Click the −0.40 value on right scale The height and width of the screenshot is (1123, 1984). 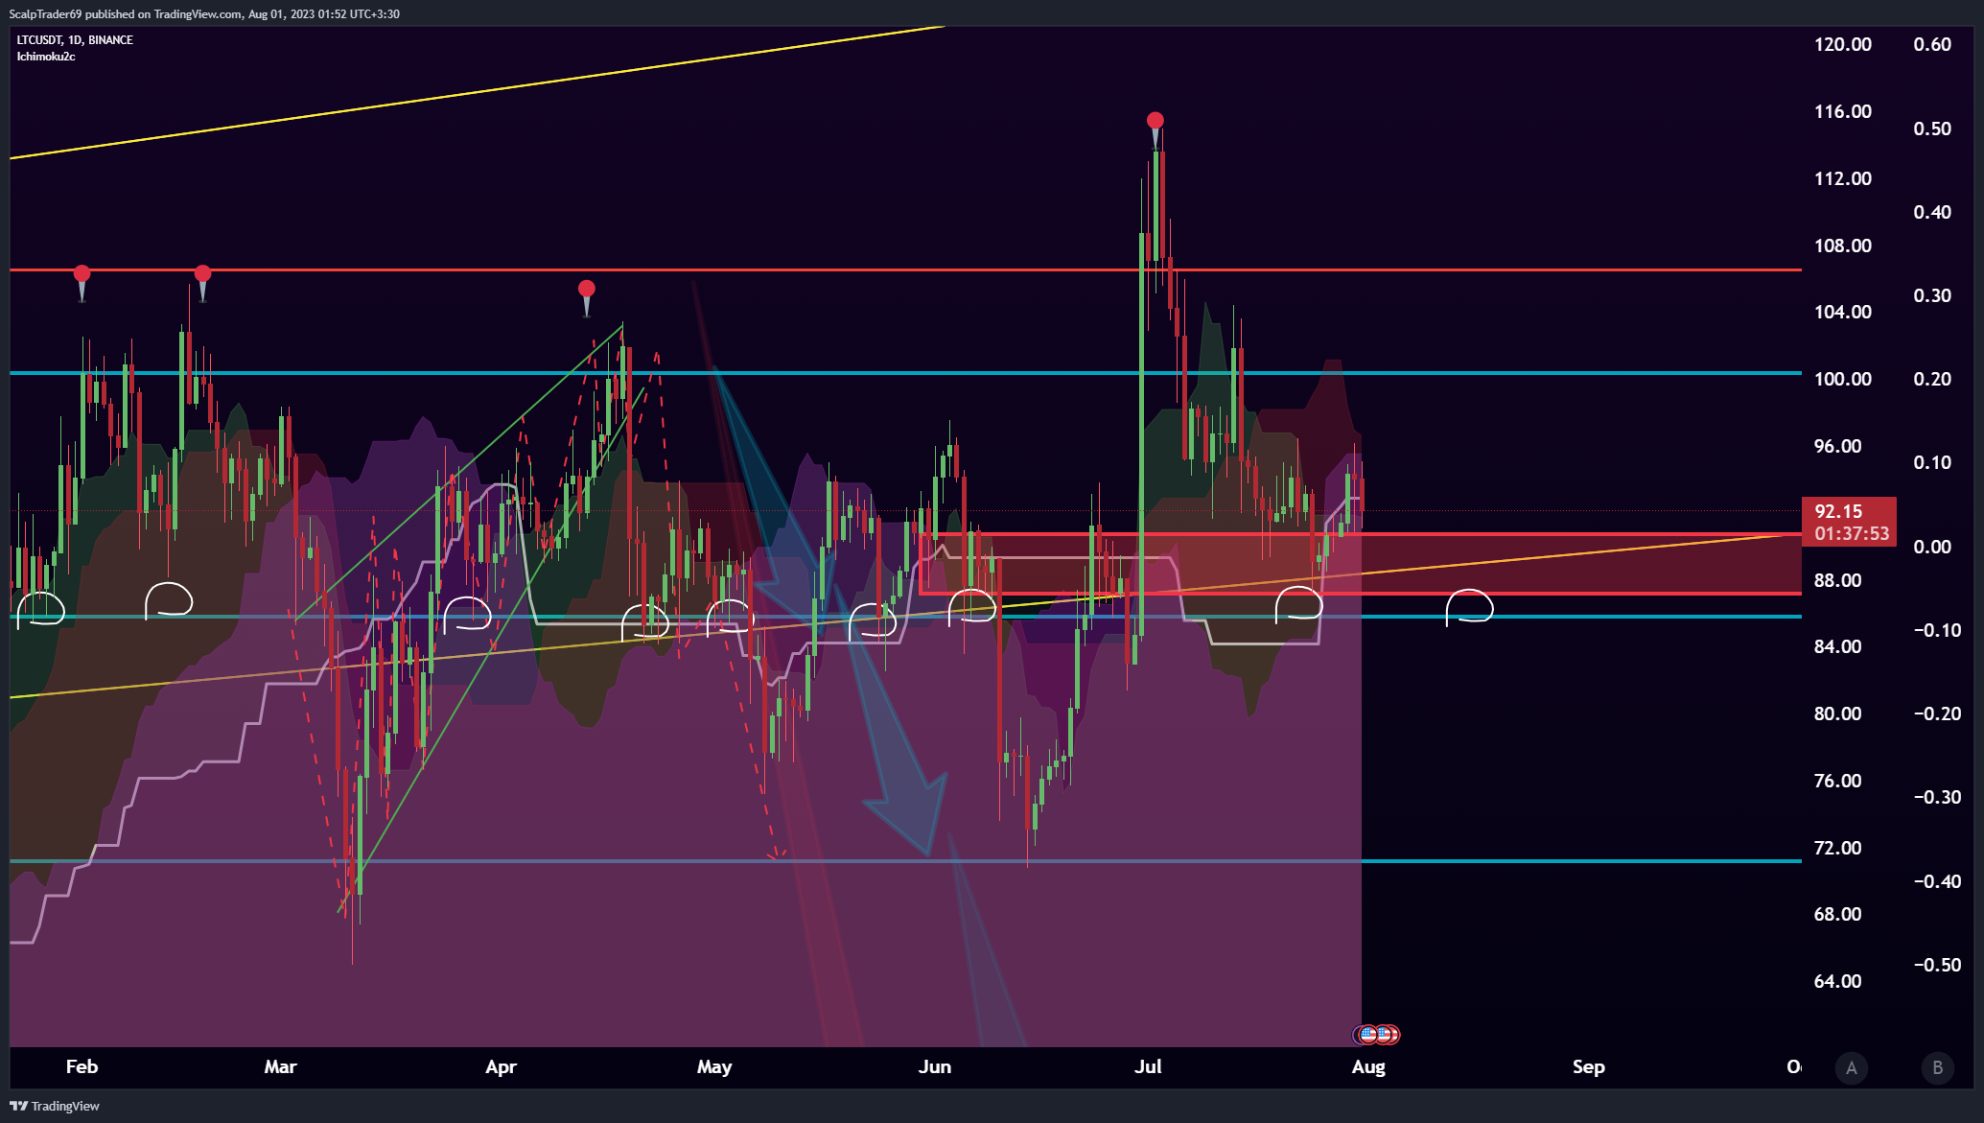1937,881
